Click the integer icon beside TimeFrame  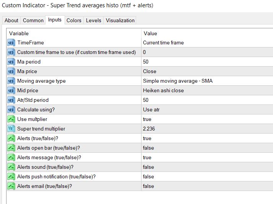pyautogui.click(x=11, y=43)
